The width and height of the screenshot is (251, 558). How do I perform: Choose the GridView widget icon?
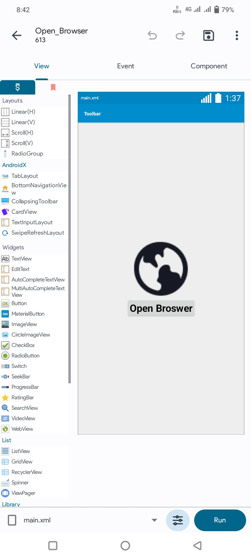point(5,462)
